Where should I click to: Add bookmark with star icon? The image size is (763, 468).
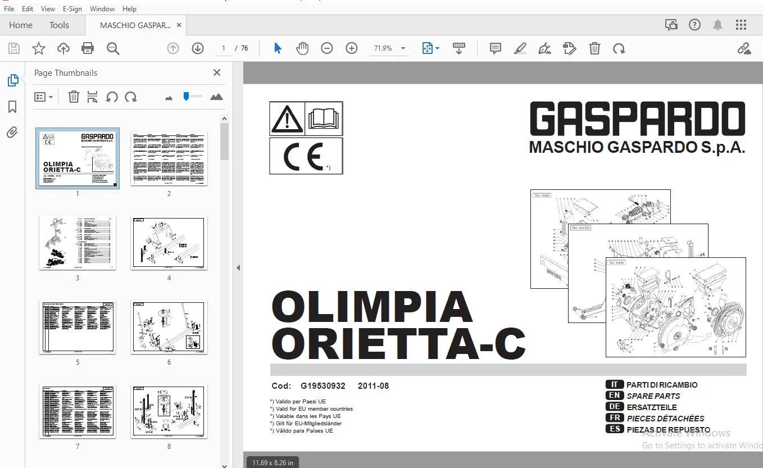[x=39, y=48]
